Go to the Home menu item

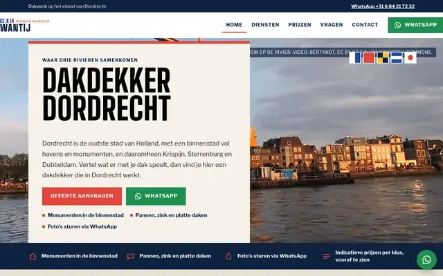coord(234,25)
